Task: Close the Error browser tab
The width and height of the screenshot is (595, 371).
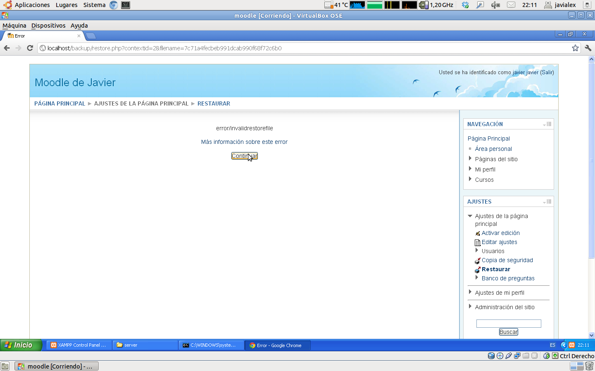Action: click(79, 36)
